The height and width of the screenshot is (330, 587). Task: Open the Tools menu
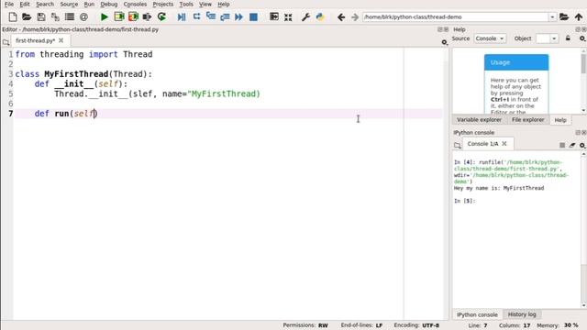point(186,4)
